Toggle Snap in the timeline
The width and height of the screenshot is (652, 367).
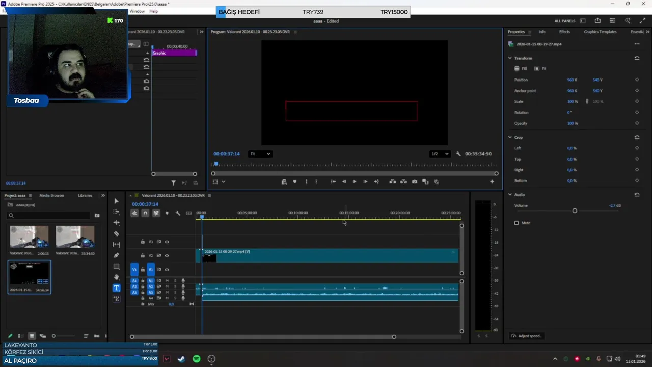pos(145,213)
